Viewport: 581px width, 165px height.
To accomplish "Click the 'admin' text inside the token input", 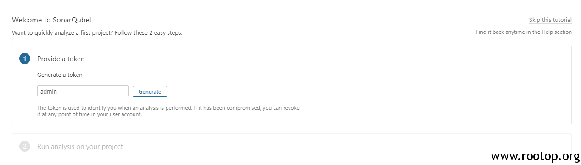I will tap(49, 91).
